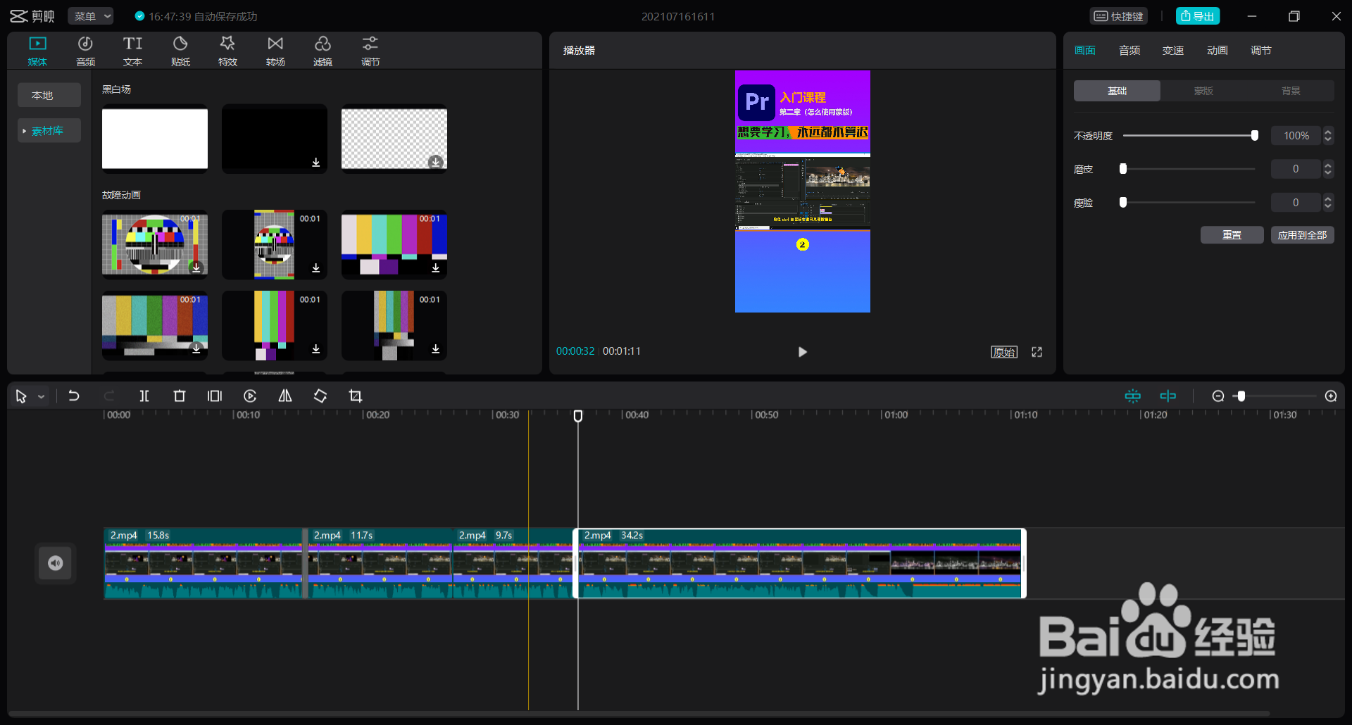Open the 音频 audio panel
The height and width of the screenshot is (725, 1352).
click(85, 51)
